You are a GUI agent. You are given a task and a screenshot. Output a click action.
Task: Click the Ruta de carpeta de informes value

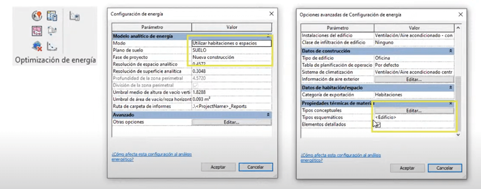pyautogui.click(x=231, y=106)
